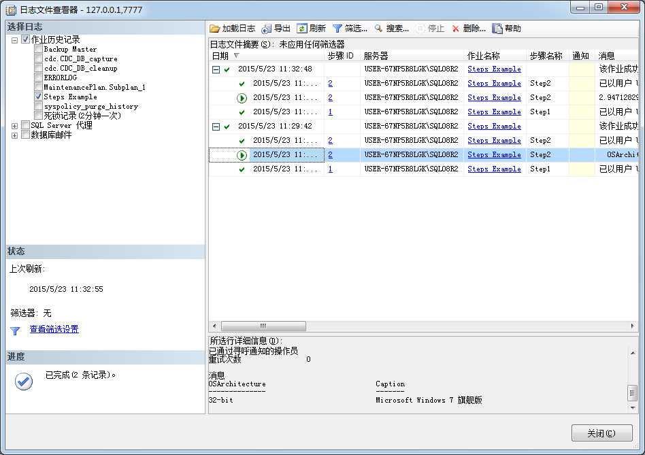Click the 日期 column sort arrow
This screenshot has width=645, height=455.
236,56
